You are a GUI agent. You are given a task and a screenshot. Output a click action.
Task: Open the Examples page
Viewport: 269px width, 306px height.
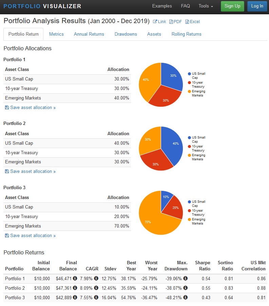coord(162,6)
